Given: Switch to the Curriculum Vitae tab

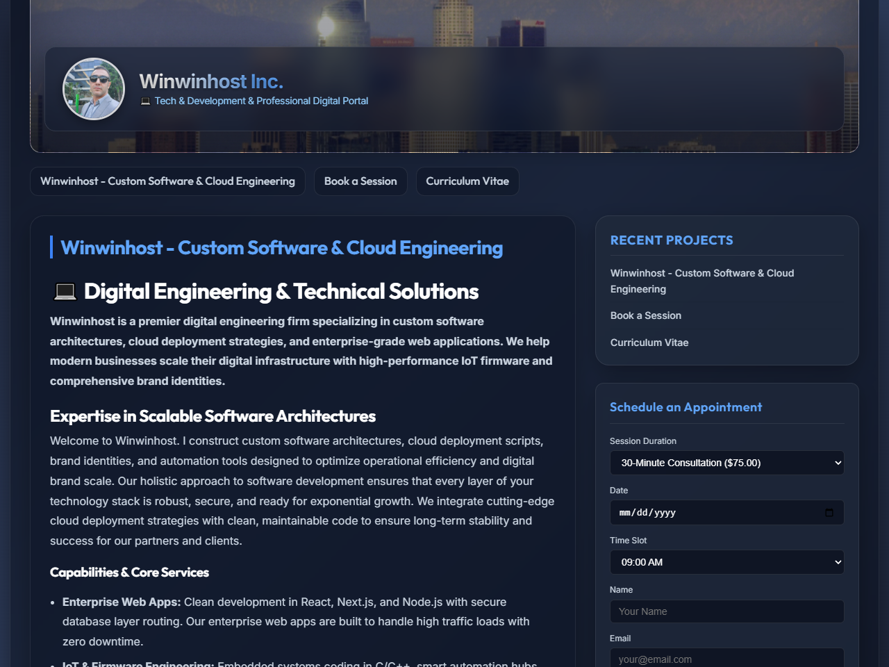Looking at the screenshot, I should click(467, 181).
